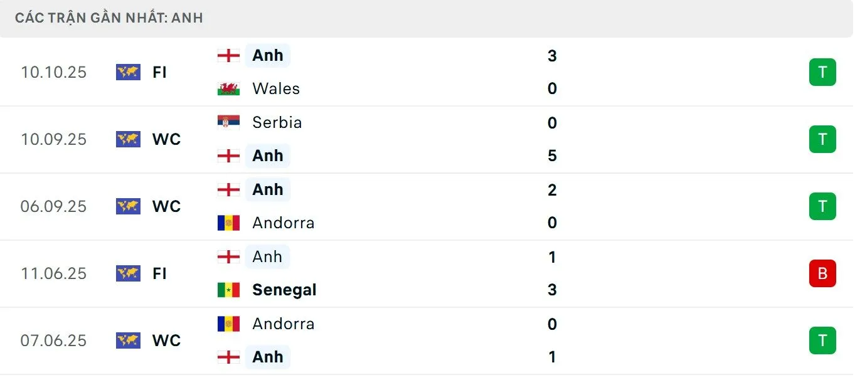The height and width of the screenshot is (385, 855).
Task: Click the Serbia flag icon
Action: click(x=228, y=122)
